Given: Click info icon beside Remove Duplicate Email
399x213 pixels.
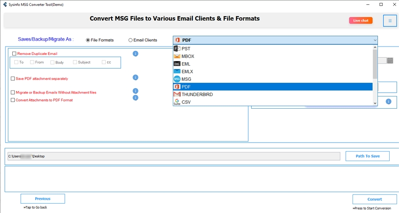Looking at the screenshot, I should pos(136,54).
